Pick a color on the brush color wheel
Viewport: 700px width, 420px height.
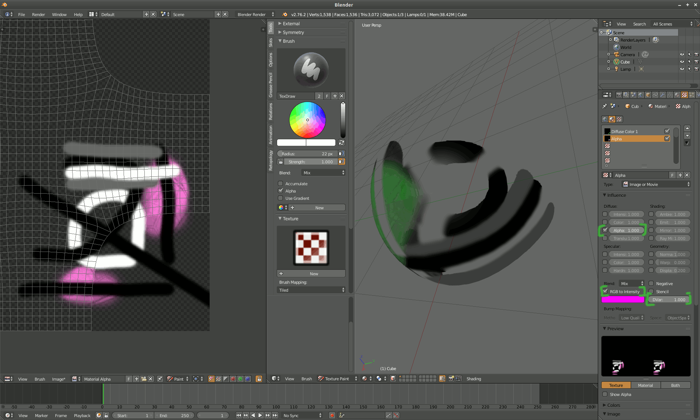[x=307, y=120]
